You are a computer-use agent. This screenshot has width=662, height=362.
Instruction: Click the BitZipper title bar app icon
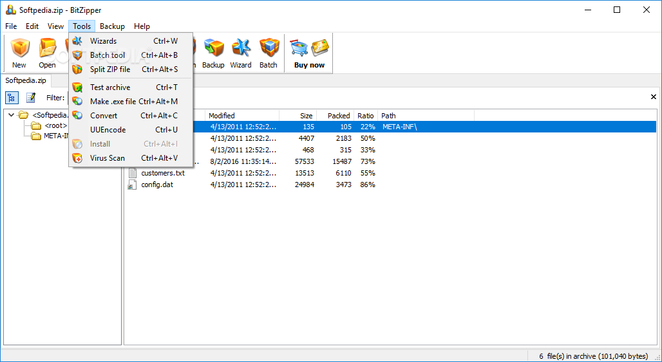pos(10,10)
